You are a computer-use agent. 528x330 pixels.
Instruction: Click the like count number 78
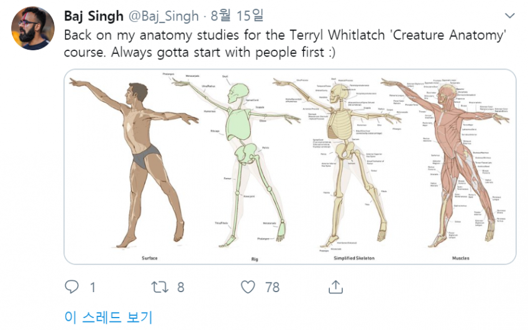pos(272,287)
